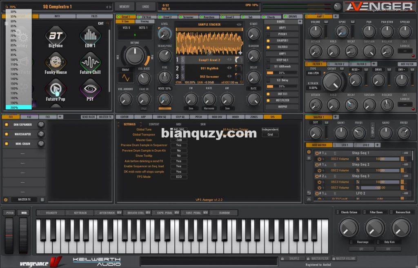Click the large CUTOFF knob

[332, 82]
